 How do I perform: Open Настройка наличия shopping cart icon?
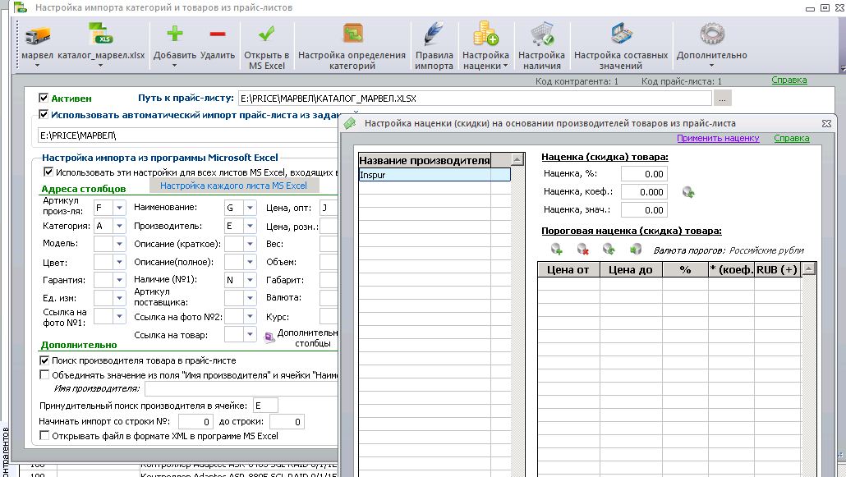542,34
